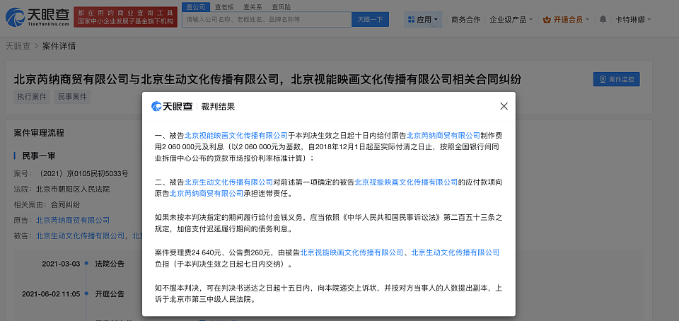Open plaintiff 北京芮纳商贸有限公司 link in case details

tap(73, 220)
